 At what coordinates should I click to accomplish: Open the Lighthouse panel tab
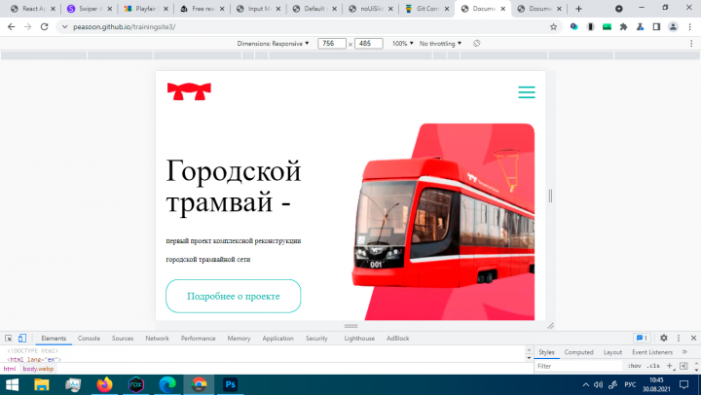[359, 339]
